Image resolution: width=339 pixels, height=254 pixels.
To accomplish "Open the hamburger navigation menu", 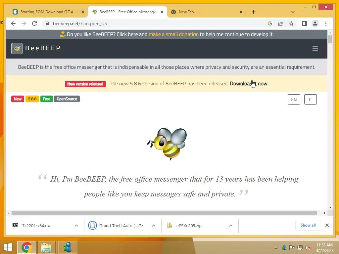I will pyautogui.click(x=315, y=48).
